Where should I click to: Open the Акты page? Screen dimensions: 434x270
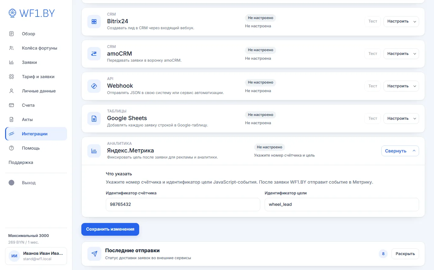coord(36,119)
